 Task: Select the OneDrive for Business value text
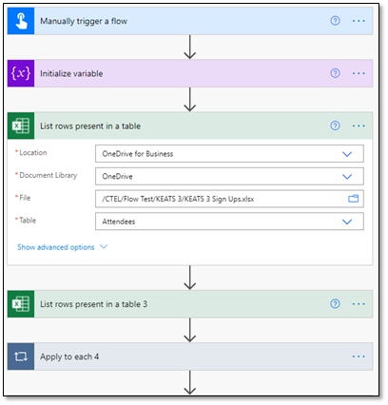138,154
